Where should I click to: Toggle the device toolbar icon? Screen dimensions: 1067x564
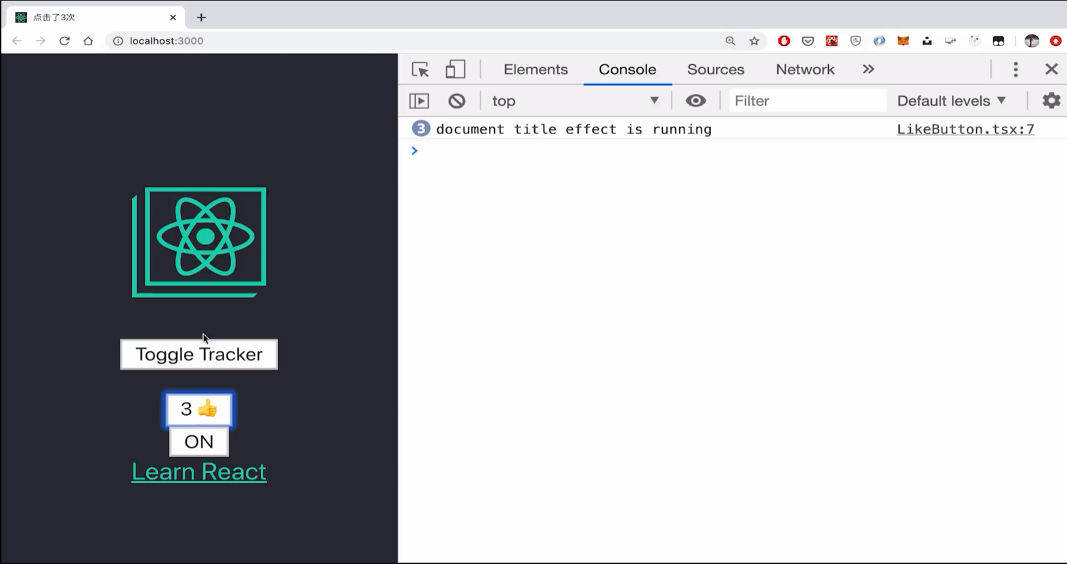coord(455,70)
